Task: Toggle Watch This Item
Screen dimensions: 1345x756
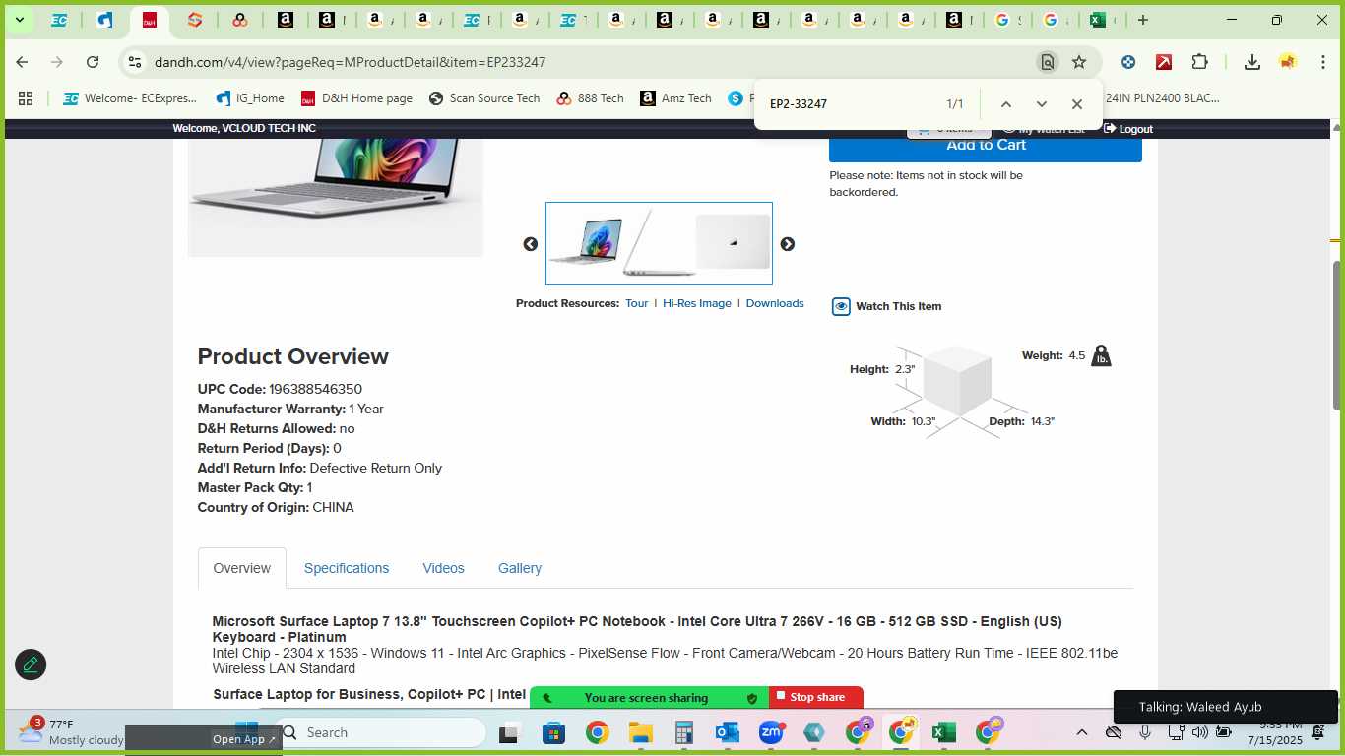Action: point(887,306)
